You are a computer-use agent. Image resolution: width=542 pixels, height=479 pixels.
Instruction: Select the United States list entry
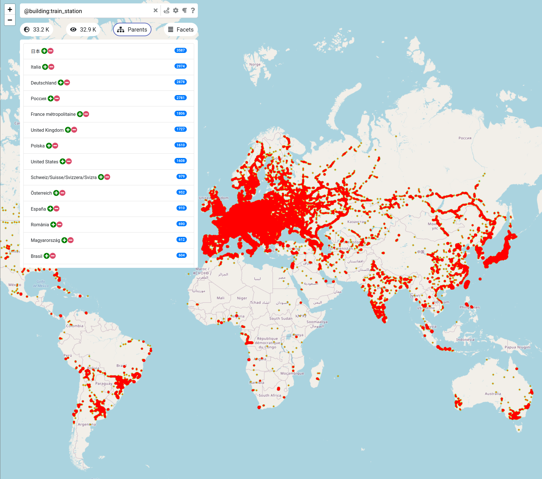pos(44,162)
